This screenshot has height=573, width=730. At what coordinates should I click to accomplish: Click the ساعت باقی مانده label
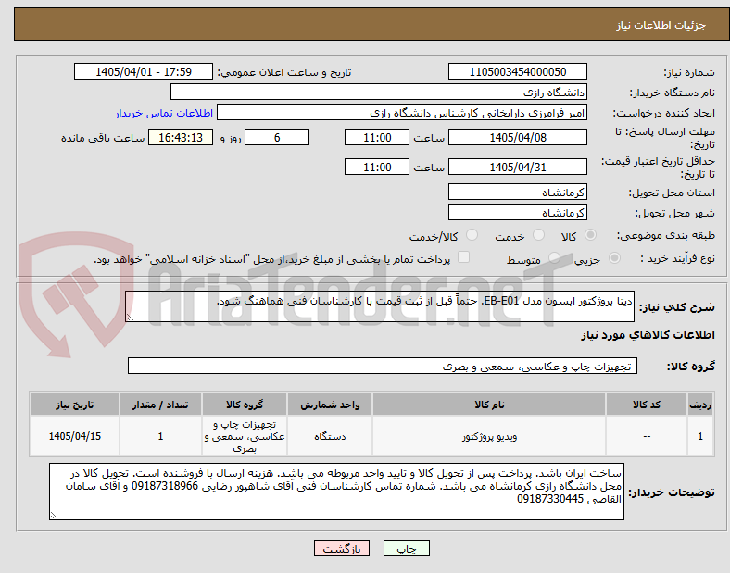click(103, 138)
